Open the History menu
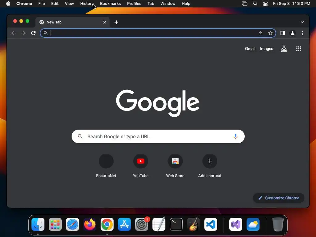Viewport: 316px width, 237px height. click(x=87, y=4)
